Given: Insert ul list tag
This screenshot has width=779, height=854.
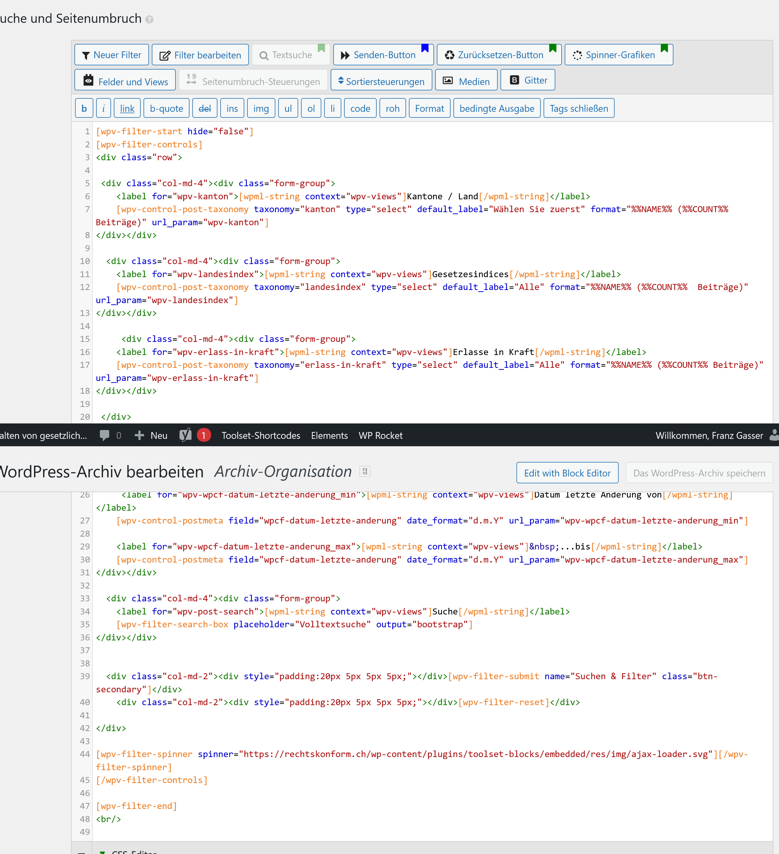Looking at the screenshot, I should click(288, 108).
